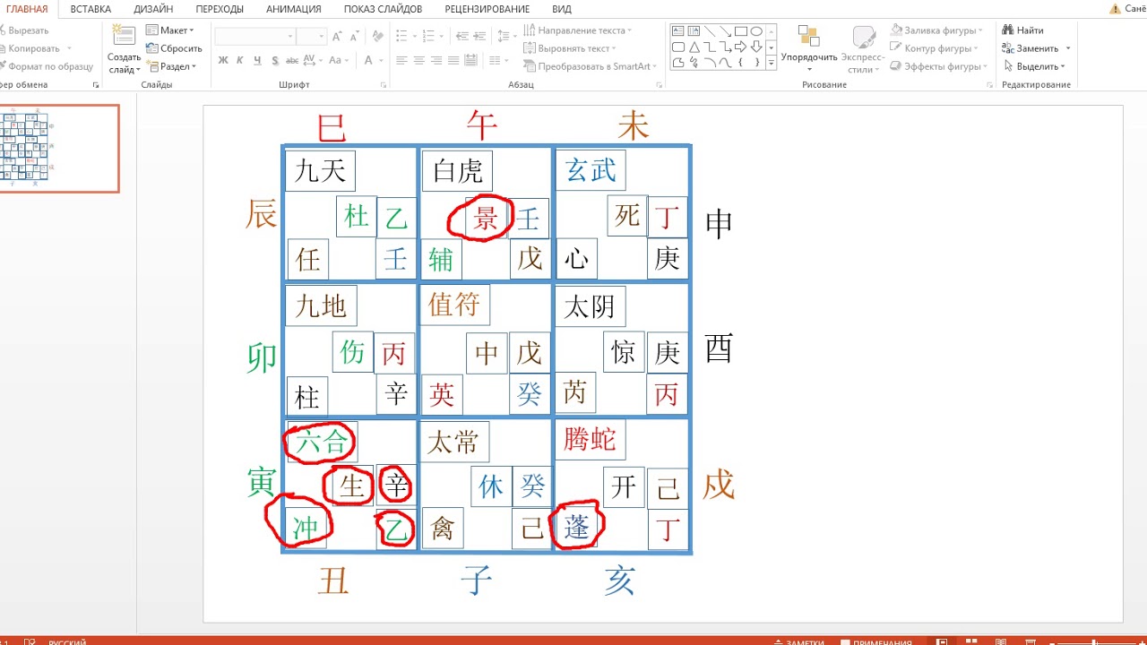Align text right
The image size is (1147, 645).
[436, 61]
